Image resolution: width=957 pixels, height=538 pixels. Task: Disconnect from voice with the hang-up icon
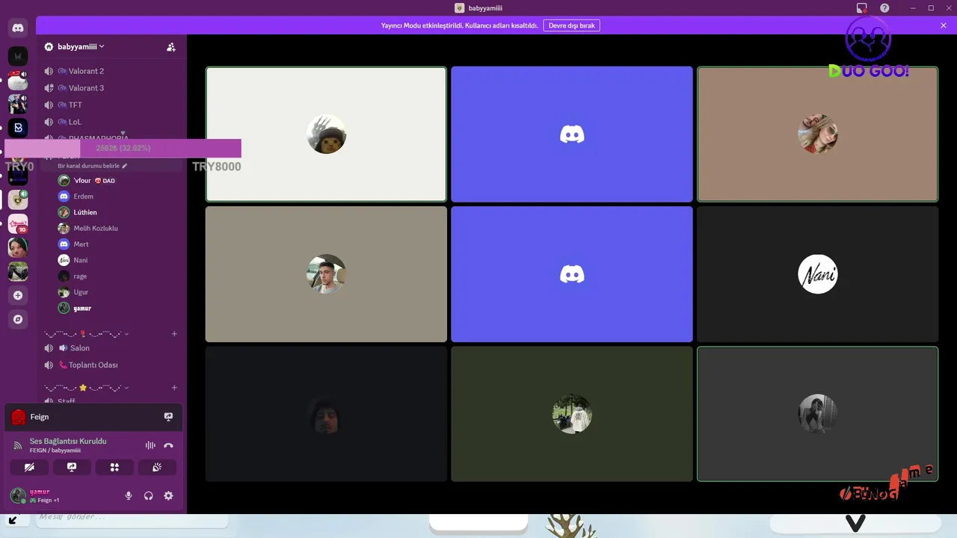click(168, 445)
